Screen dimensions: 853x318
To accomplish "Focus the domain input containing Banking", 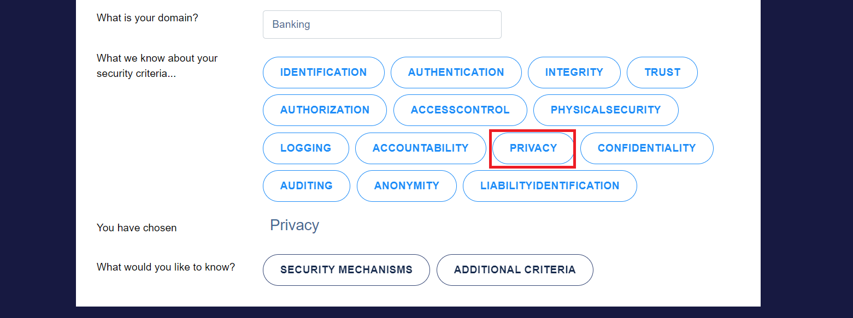I will 382,25.
